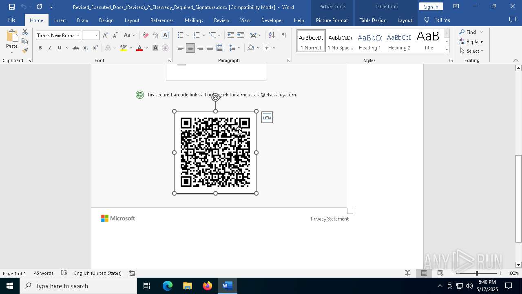The image size is (522, 294).
Task: Align text to the left
Action: [181, 48]
